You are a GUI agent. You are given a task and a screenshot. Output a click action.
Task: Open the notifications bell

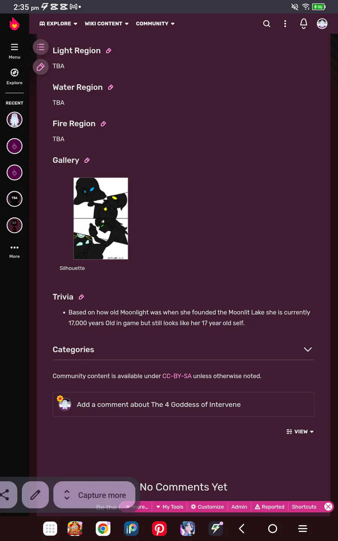point(303,24)
